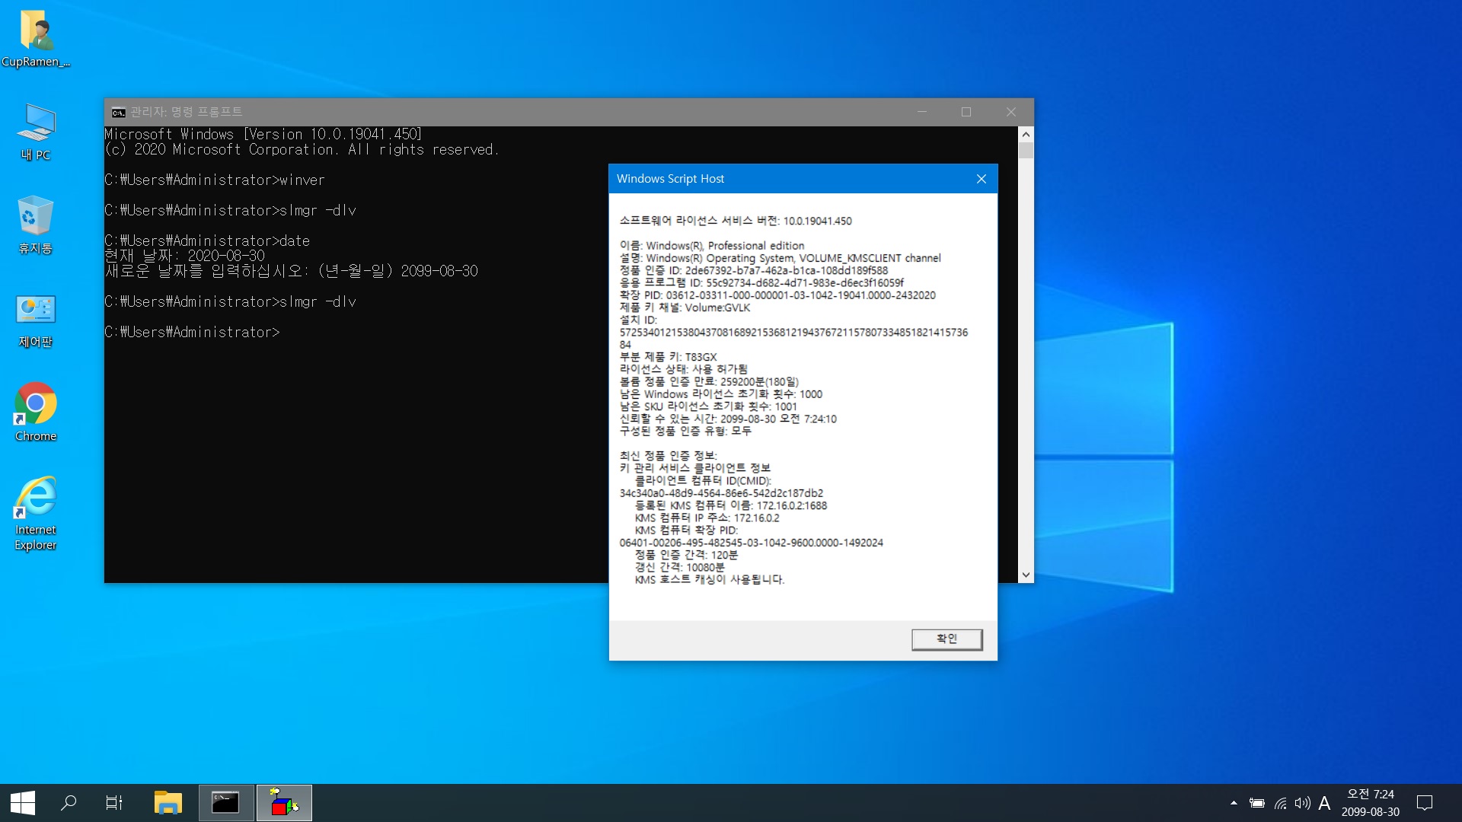Select the Chrome desktop shortcut
The height and width of the screenshot is (822, 1462).
(35, 412)
